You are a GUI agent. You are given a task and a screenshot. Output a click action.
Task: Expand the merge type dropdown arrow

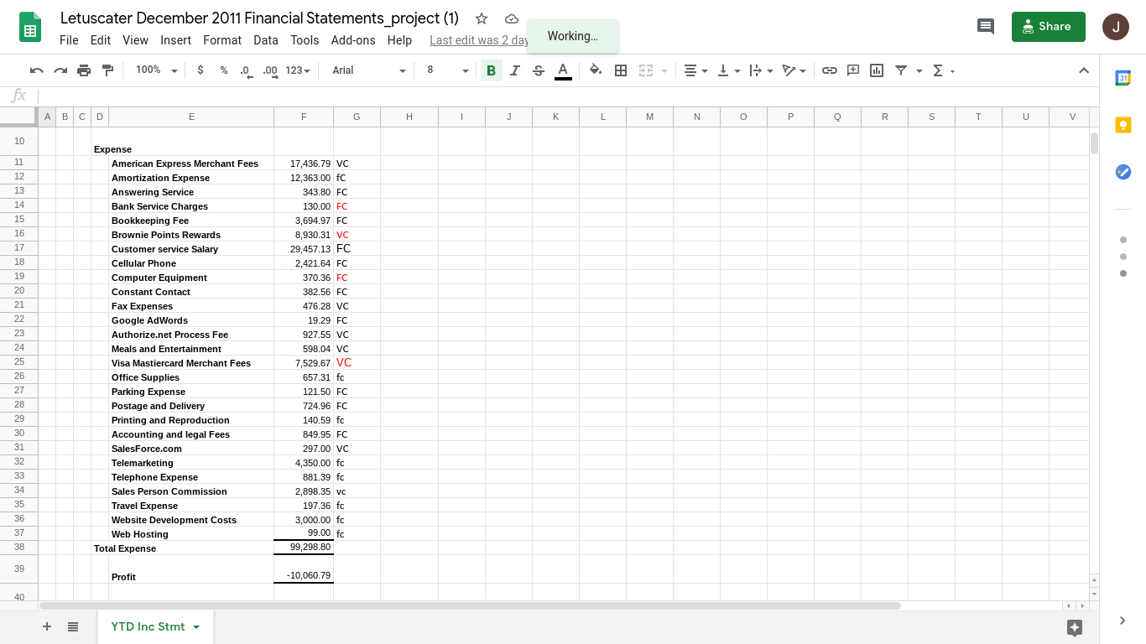664,70
